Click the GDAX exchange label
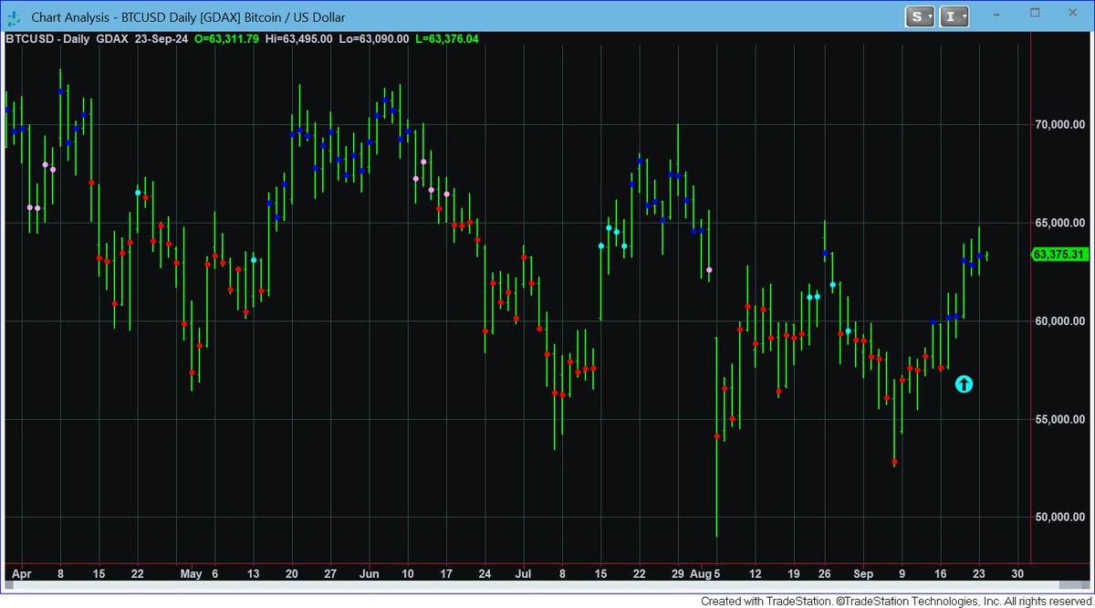The width and height of the screenshot is (1095, 608). (x=114, y=39)
